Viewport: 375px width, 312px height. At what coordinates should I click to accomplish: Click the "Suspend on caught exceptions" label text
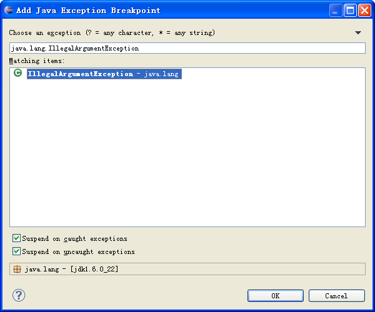click(x=74, y=238)
